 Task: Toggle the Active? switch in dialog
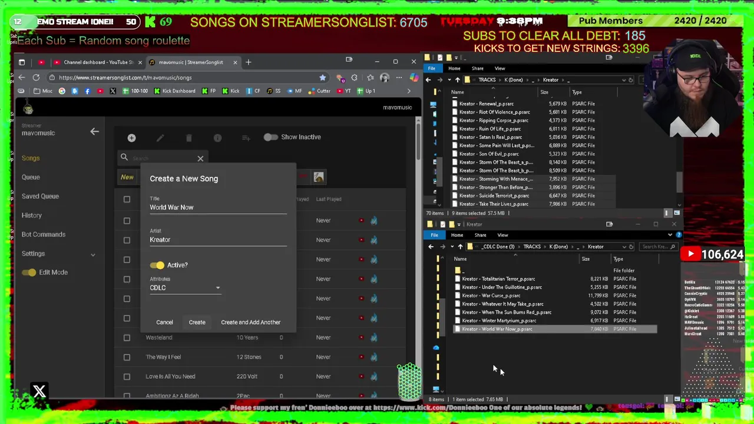point(157,265)
